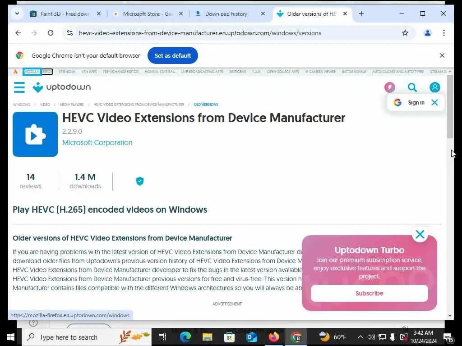The image size is (462, 346).
Task: Open Open-Source Apps trending topic
Action: (x=283, y=72)
